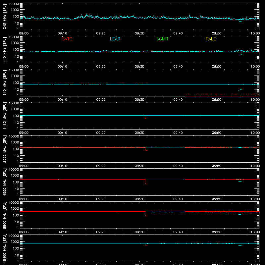Click the 1000 y-axis label of 15400 MHz plot
Image resolution: width=265 pixels, height=265 pixels.
pos(15,242)
